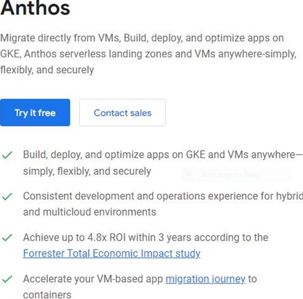Click checkmark beside Consistent development text

click(7, 197)
